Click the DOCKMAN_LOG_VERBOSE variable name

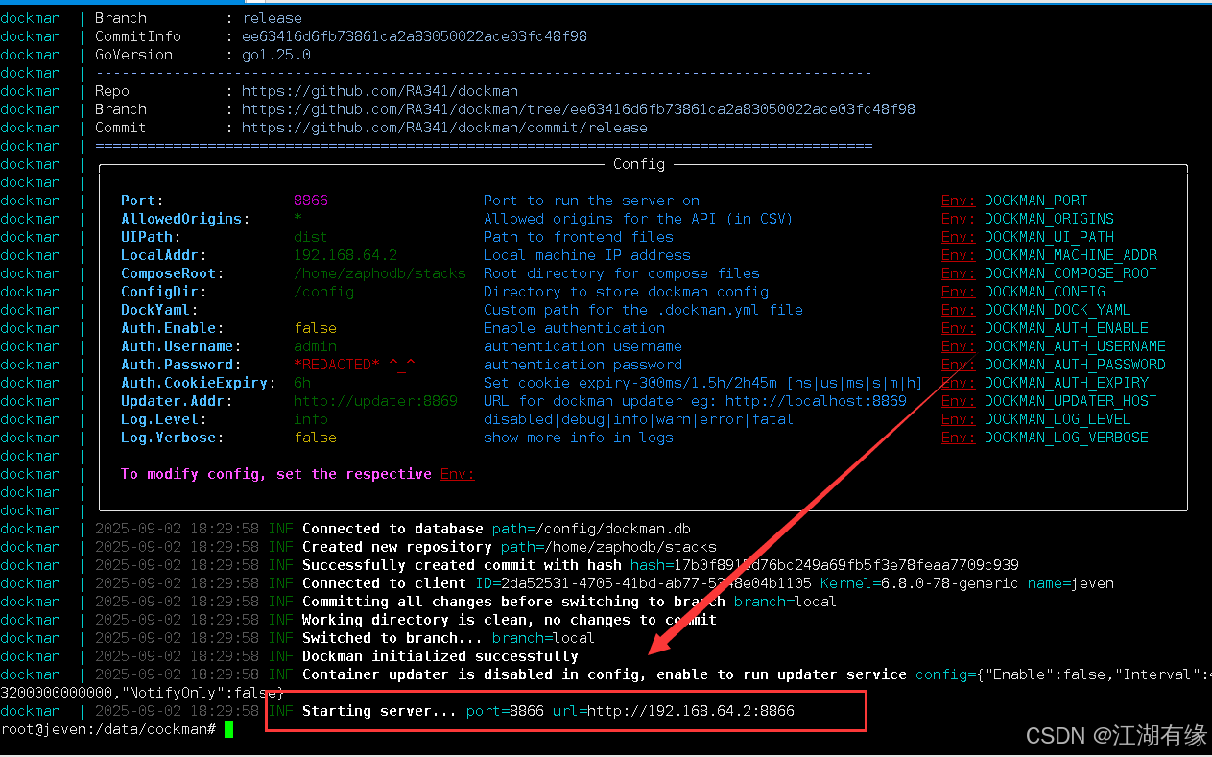click(x=1066, y=438)
